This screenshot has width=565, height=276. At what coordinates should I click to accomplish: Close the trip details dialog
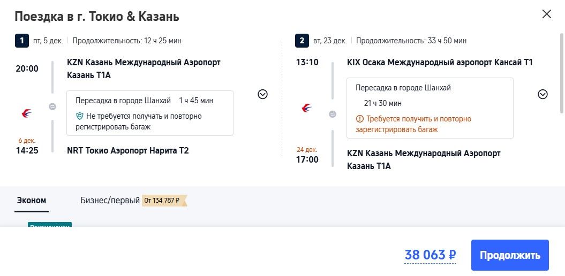(x=546, y=14)
